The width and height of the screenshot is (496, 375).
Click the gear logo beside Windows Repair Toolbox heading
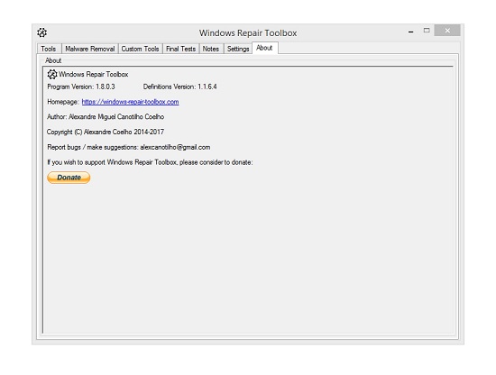click(x=52, y=75)
